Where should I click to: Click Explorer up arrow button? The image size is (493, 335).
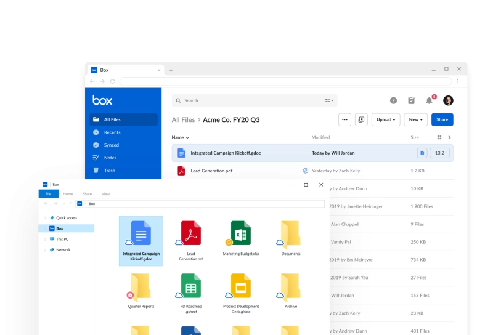71,204
